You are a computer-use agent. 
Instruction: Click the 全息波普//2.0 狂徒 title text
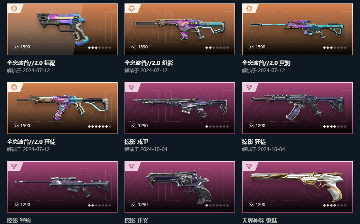(x=31, y=142)
